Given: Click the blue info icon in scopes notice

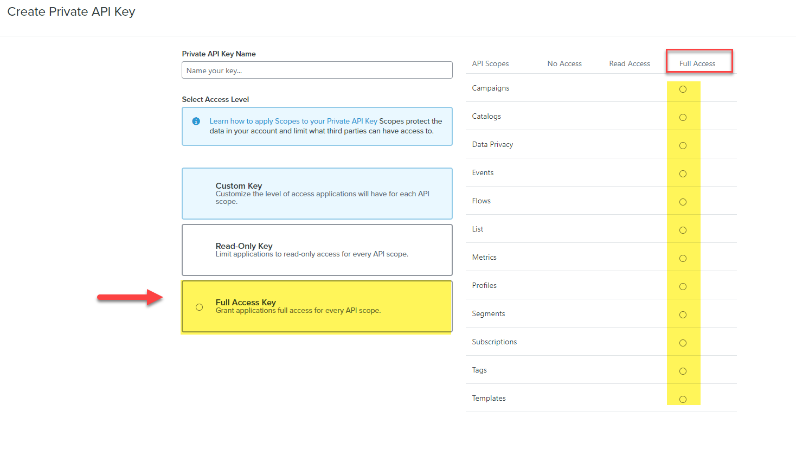Looking at the screenshot, I should [196, 121].
